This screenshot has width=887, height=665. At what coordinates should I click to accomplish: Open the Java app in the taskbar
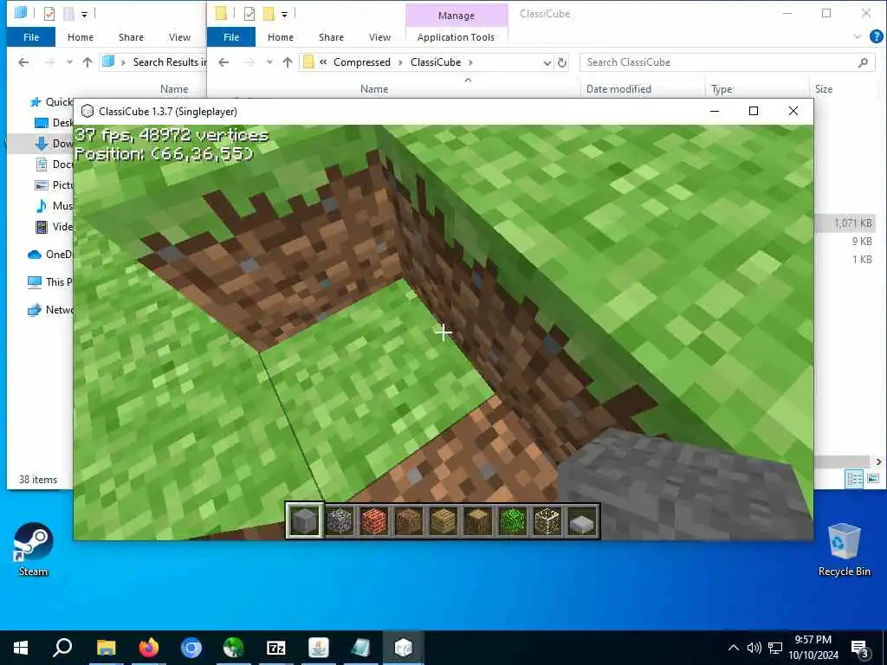(319, 648)
